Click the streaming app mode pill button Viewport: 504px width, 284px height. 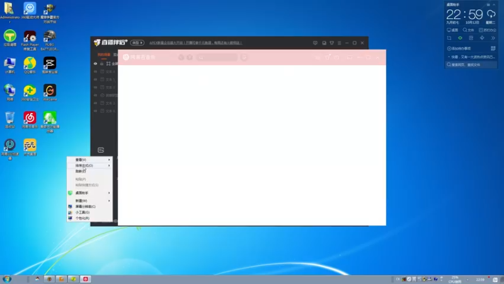(137, 43)
